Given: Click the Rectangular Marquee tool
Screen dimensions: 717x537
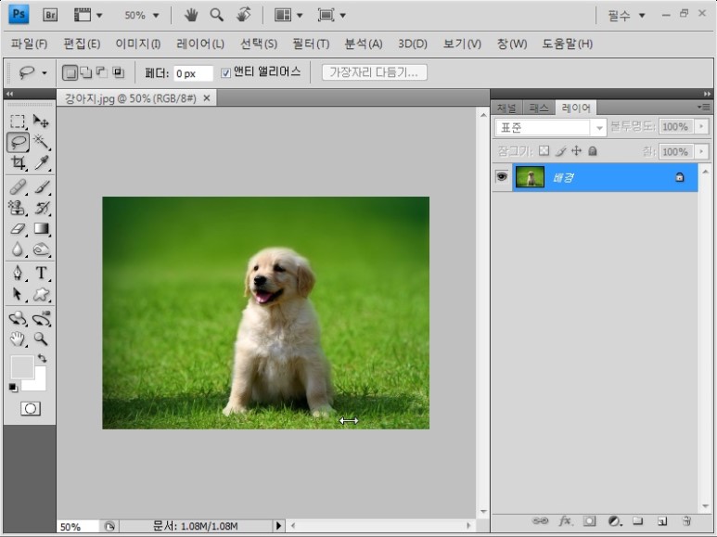Looking at the screenshot, I should (x=18, y=121).
